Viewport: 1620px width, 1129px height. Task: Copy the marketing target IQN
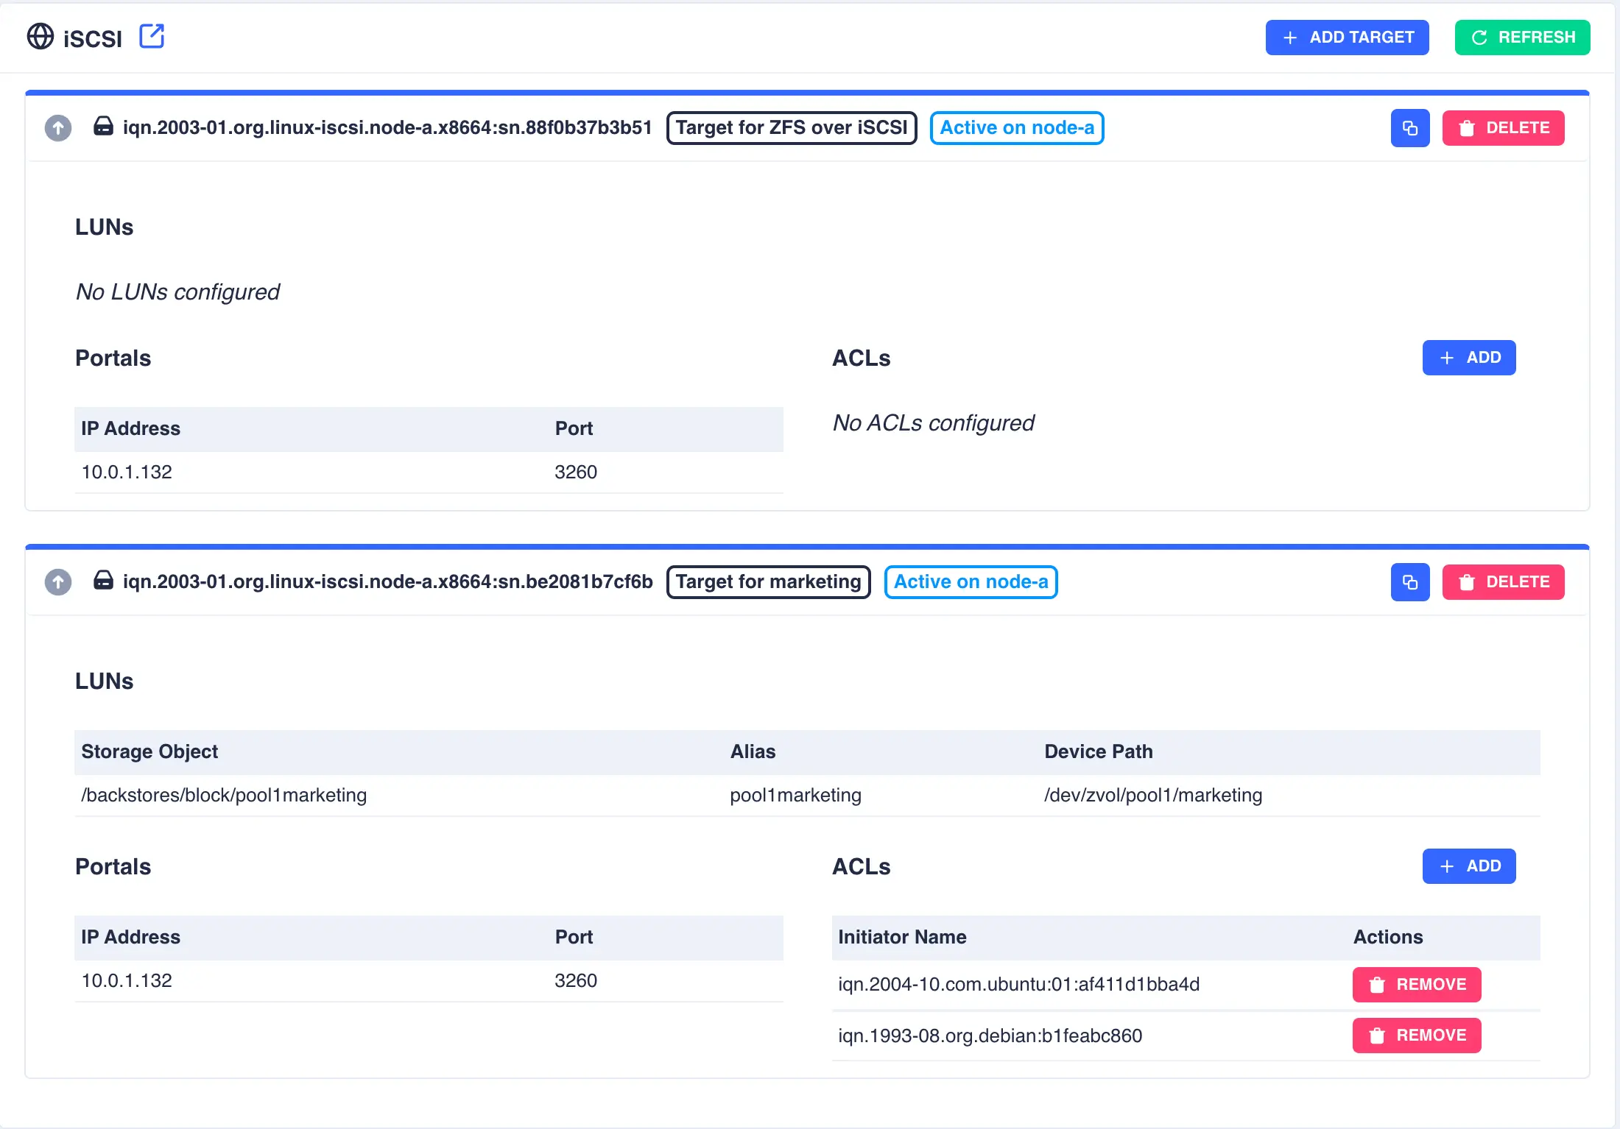click(x=1409, y=582)
